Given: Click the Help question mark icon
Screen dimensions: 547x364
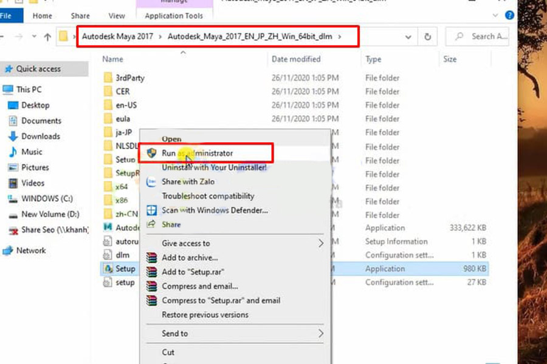Looking at the screenshot, I should point(509,15).
